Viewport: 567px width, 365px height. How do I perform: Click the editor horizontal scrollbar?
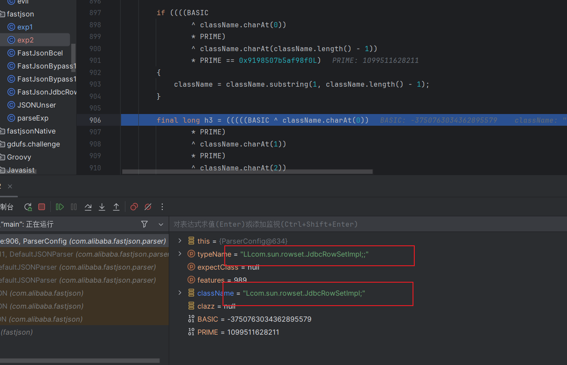[247, 172]
